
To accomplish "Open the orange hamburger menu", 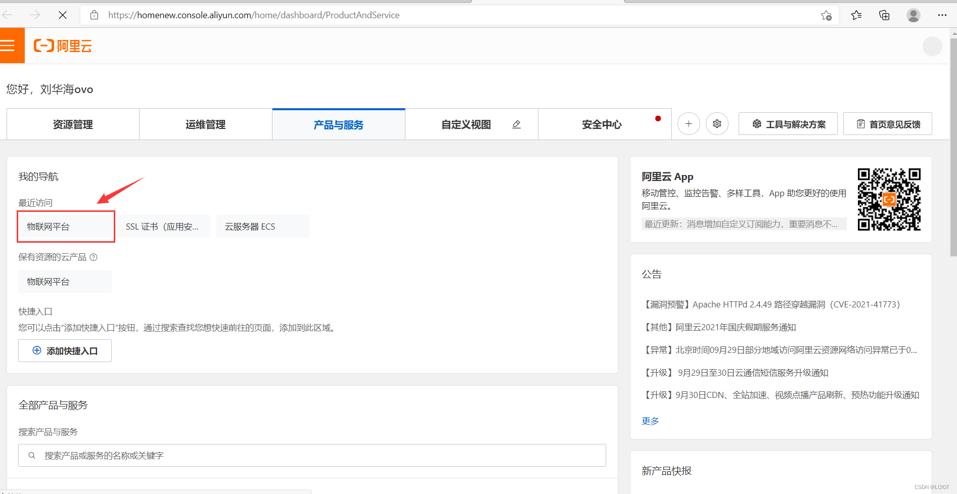I will [x=11, y=46].
